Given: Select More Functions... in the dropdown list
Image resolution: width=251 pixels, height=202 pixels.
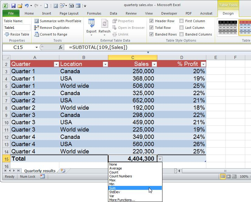Looking at the screenshot, I should click(x=135, y=200).
